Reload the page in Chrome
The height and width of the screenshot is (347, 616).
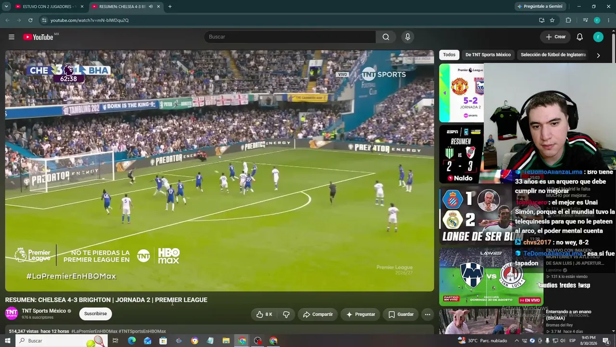30,20
